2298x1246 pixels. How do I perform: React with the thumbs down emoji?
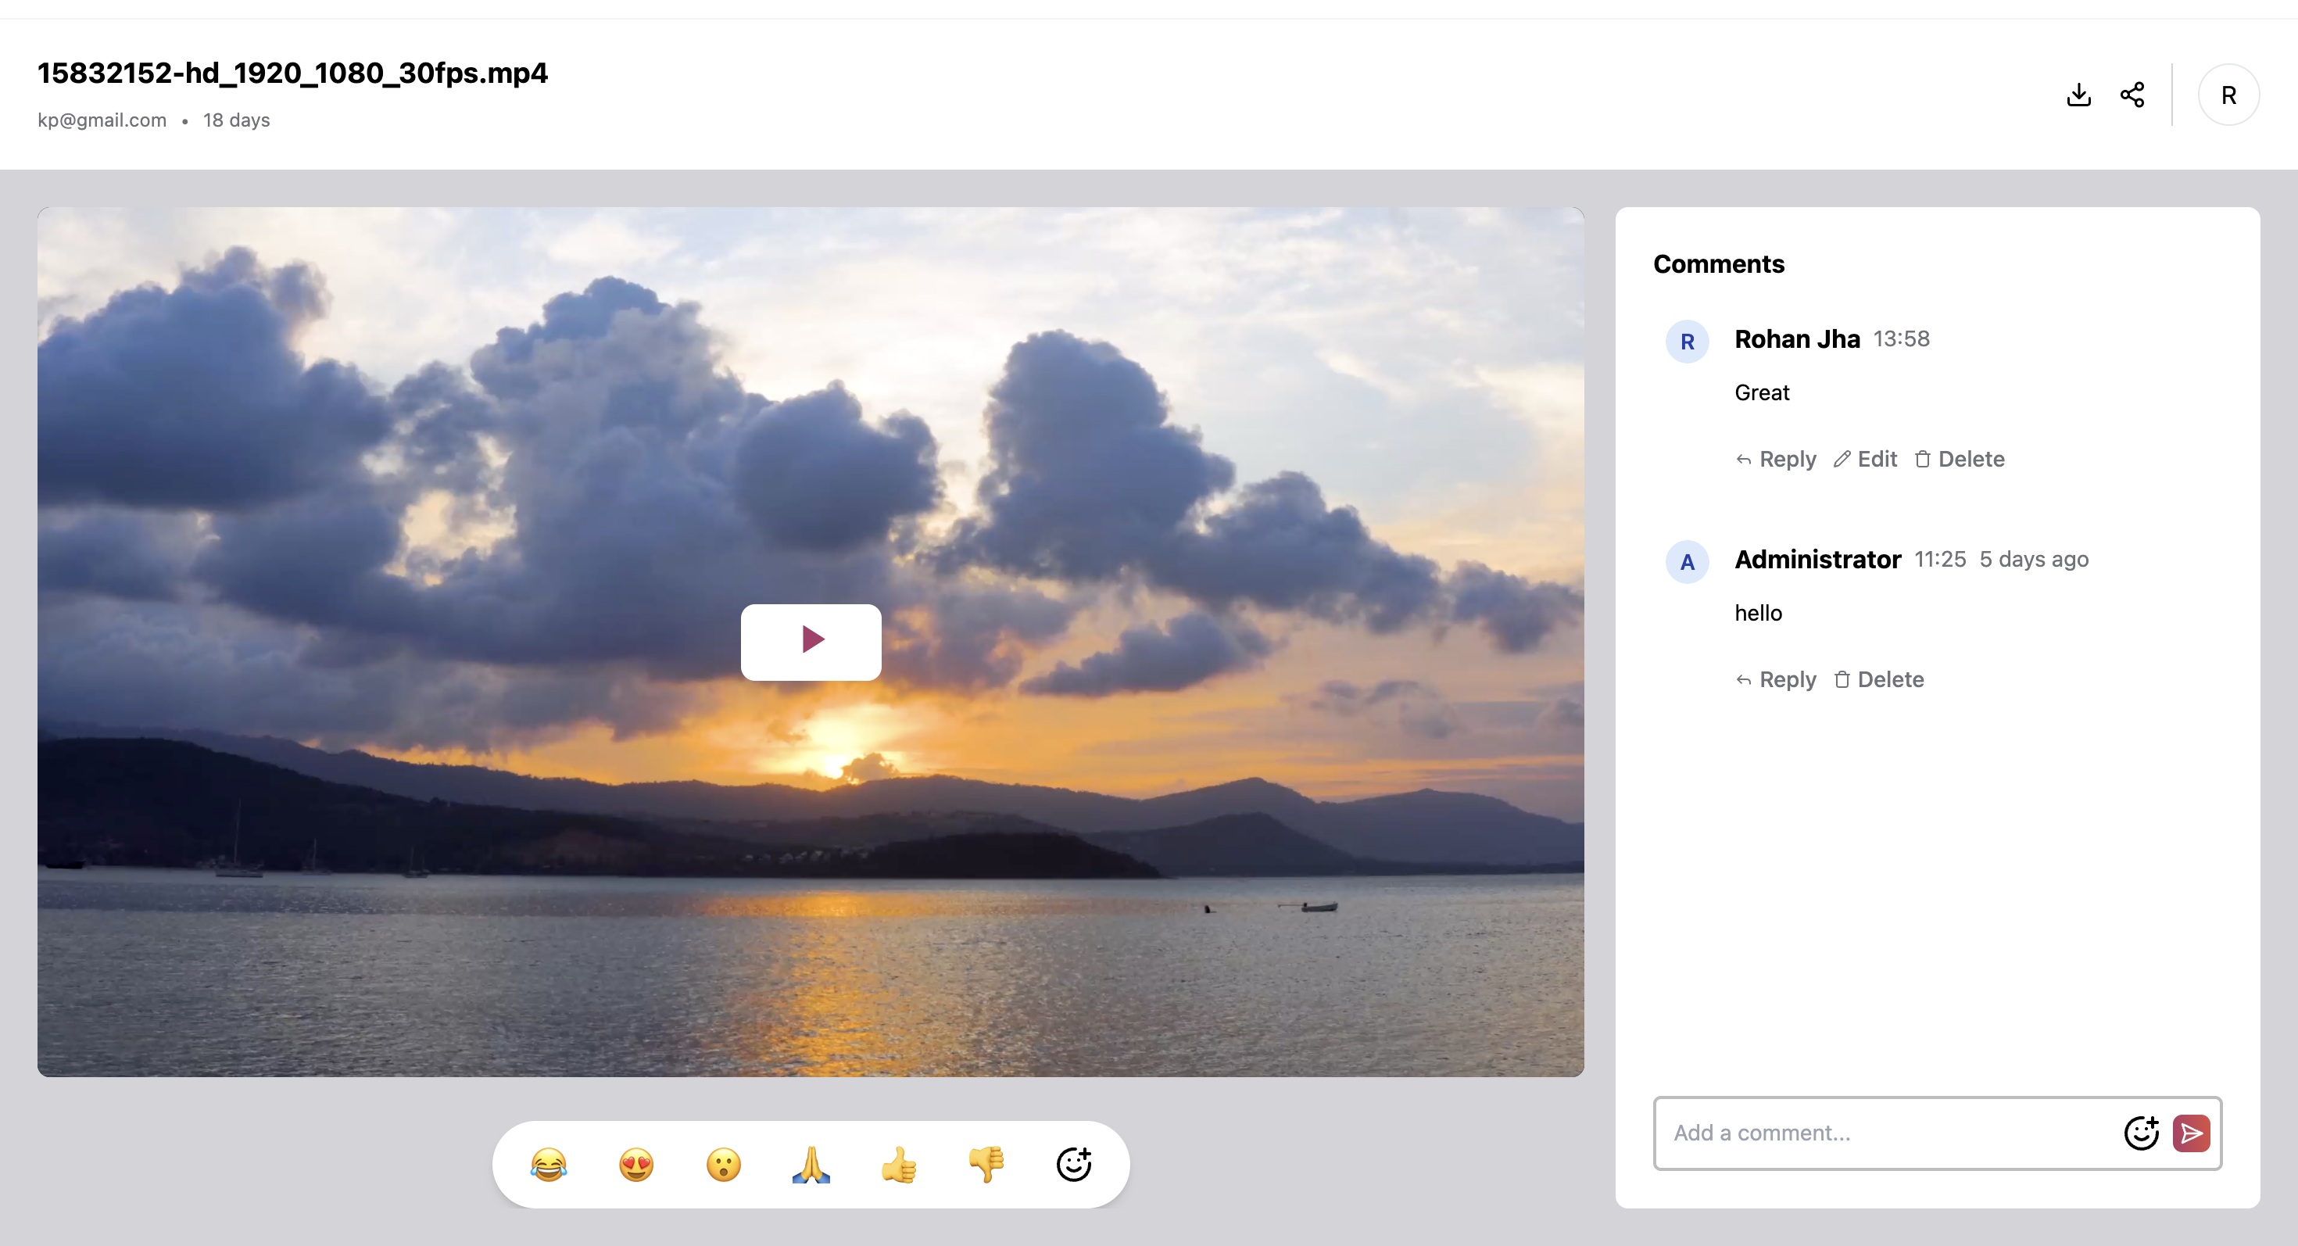(x=986, y=1164)
